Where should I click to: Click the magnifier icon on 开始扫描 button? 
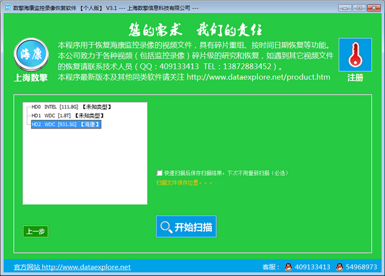[166, 227]
